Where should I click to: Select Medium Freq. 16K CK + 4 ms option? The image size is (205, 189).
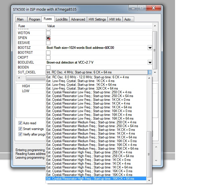pos(96,145)
